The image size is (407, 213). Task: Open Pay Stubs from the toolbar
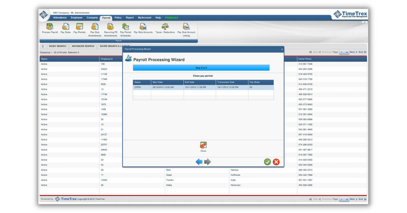coord(65,28)
